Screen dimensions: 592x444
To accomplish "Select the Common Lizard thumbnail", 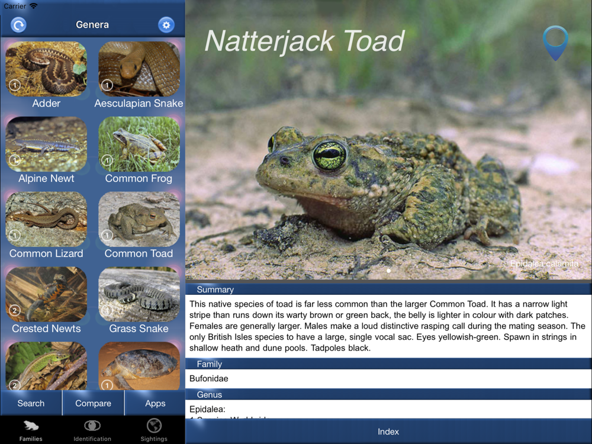I will [46, 219].
